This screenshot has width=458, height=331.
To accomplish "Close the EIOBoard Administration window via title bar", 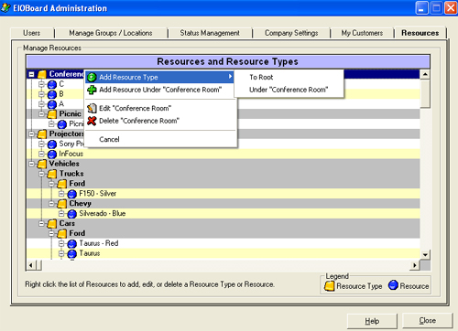I will pos(451,8).
